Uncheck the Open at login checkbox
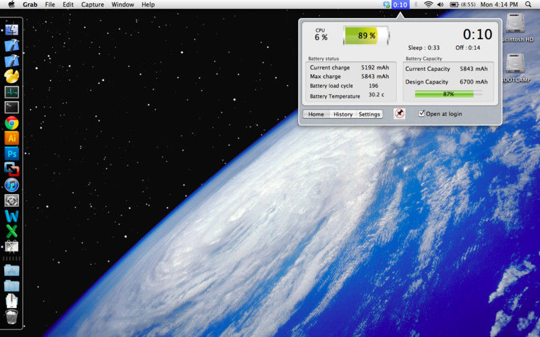This screenshot has width=540, height=337. pyautogui.click(x=421, y=113)
